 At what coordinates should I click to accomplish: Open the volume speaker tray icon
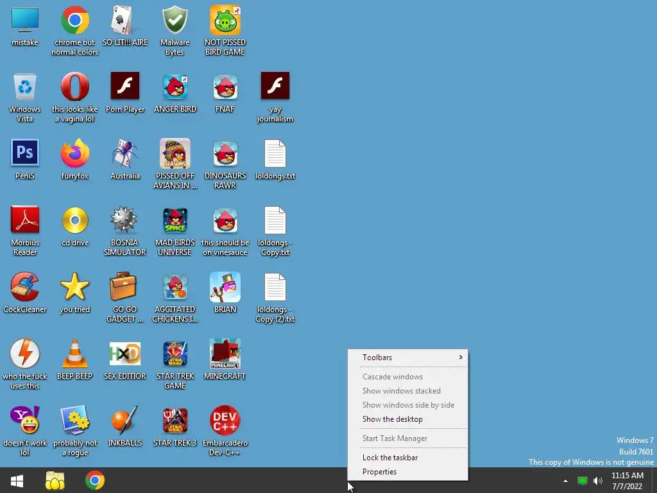click(x=598, y=481)
